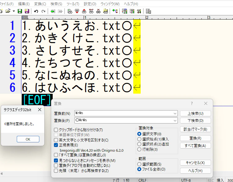This screenshot has height=182, width=233.
Task: Click the grey jump-history forward arrow
Action: click(60, 11)
